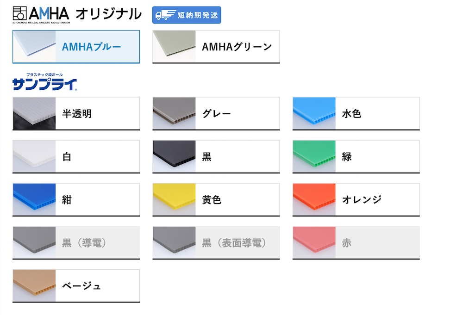Choose the オレンジ color option
The image size is (463, 315).
pos(356,200)
